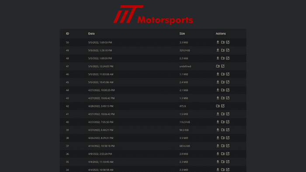Screen dimensions: 306x172
Task: Open folder icon for row 50
Action: (x=223, y=42)
